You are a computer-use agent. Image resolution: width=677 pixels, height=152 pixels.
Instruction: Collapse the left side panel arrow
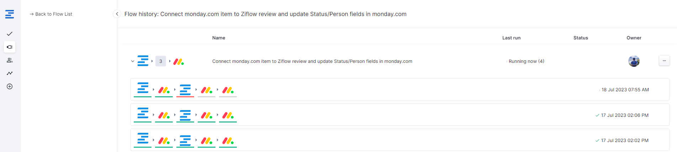tap(117, 14)
